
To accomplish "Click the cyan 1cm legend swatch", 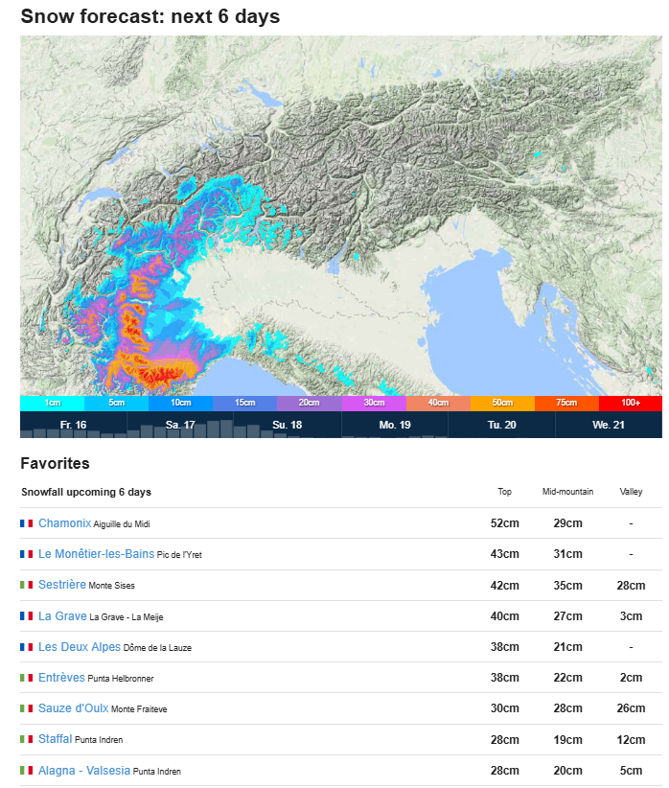I will click(52, 403).
